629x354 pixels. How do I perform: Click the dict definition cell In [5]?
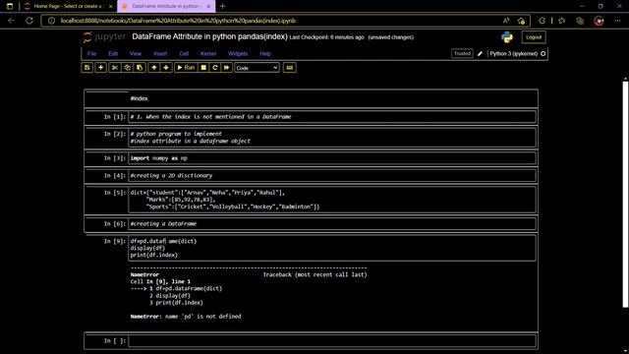point(332,200)
